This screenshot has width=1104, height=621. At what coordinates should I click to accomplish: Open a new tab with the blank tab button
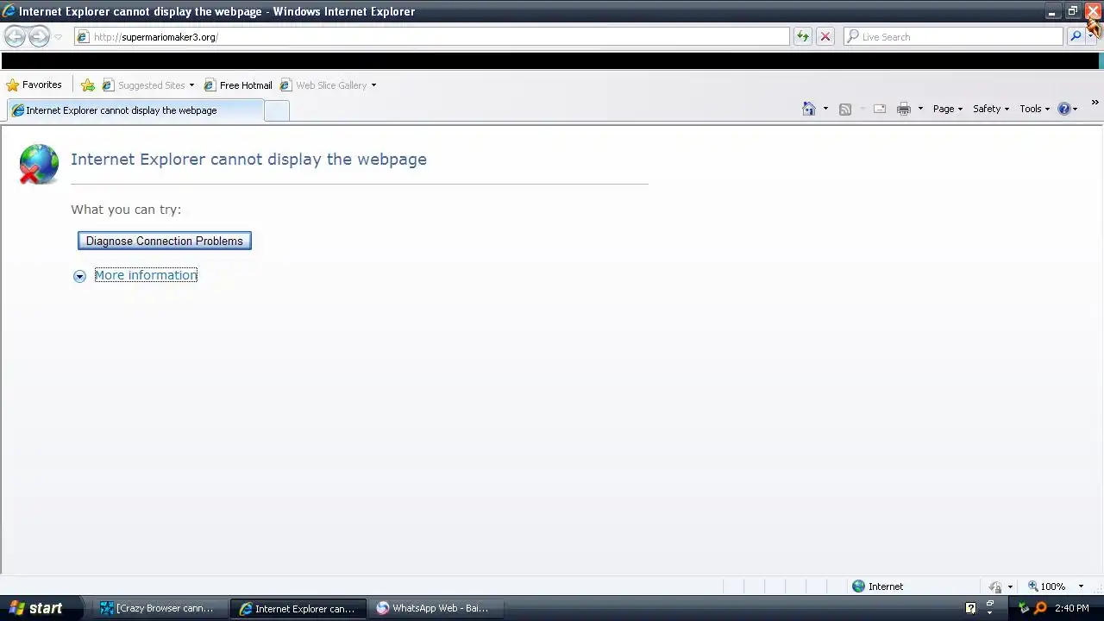276,110
